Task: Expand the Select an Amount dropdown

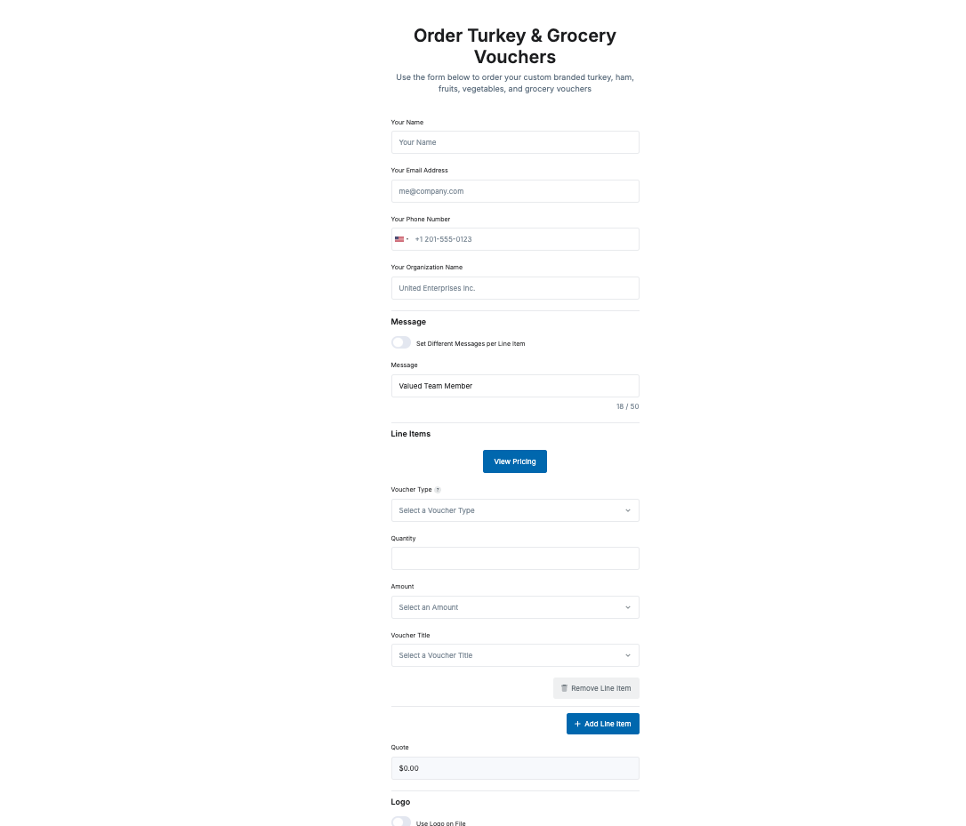Action: click(x=515, y=607)
